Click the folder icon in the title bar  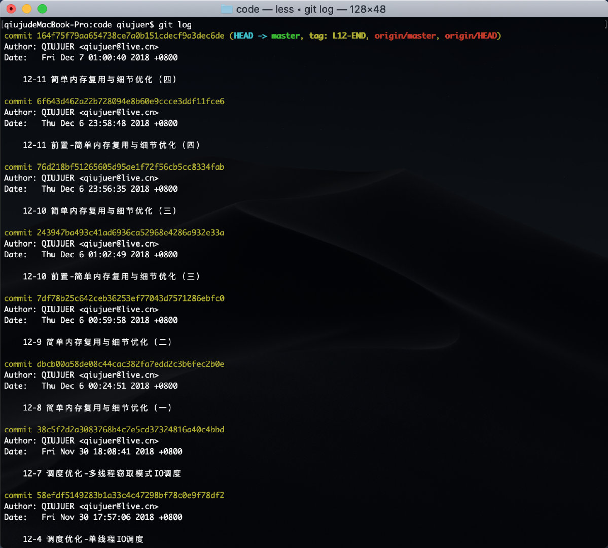pos(227,9)
